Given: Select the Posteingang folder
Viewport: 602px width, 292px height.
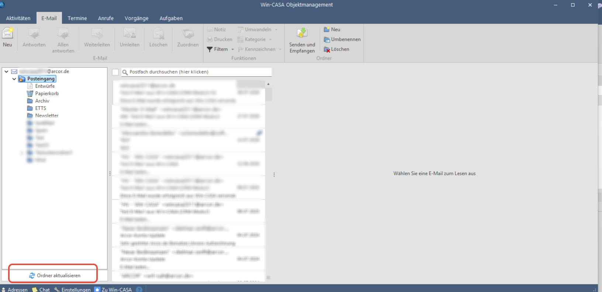Looking at the screenshot, I should tap(37, 79).
